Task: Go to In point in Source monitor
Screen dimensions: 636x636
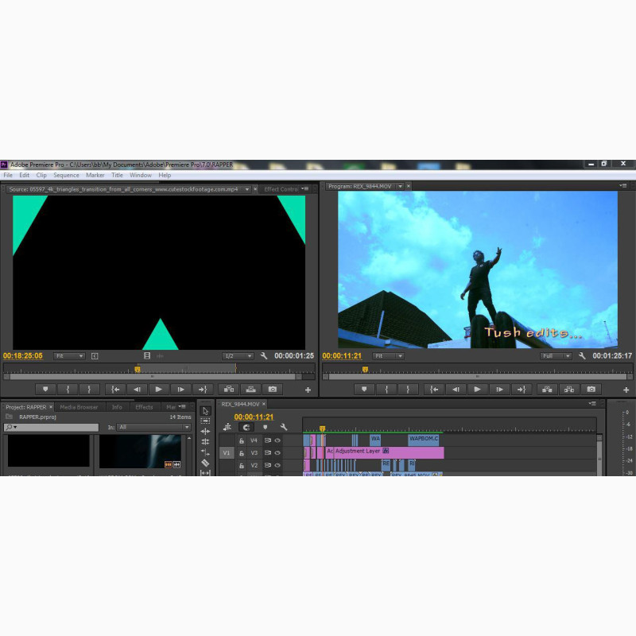Action: click(x=115, y=390)
